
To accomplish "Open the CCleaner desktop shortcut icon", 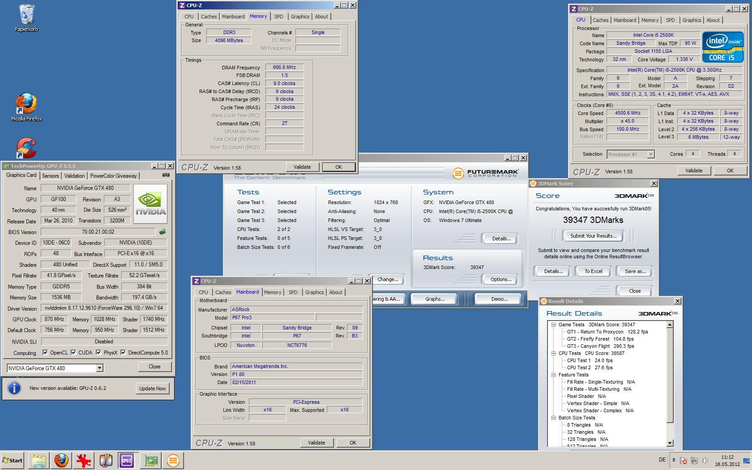I will [x=26, y=148].
